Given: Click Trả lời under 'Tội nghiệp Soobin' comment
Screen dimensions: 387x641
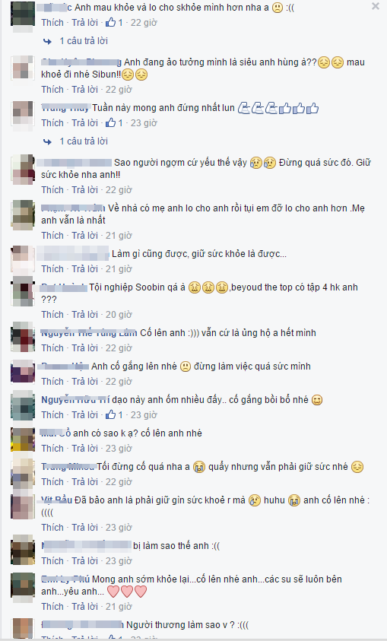Looking at the screenshot, I should pyautogui.click(x=85, y=314).
